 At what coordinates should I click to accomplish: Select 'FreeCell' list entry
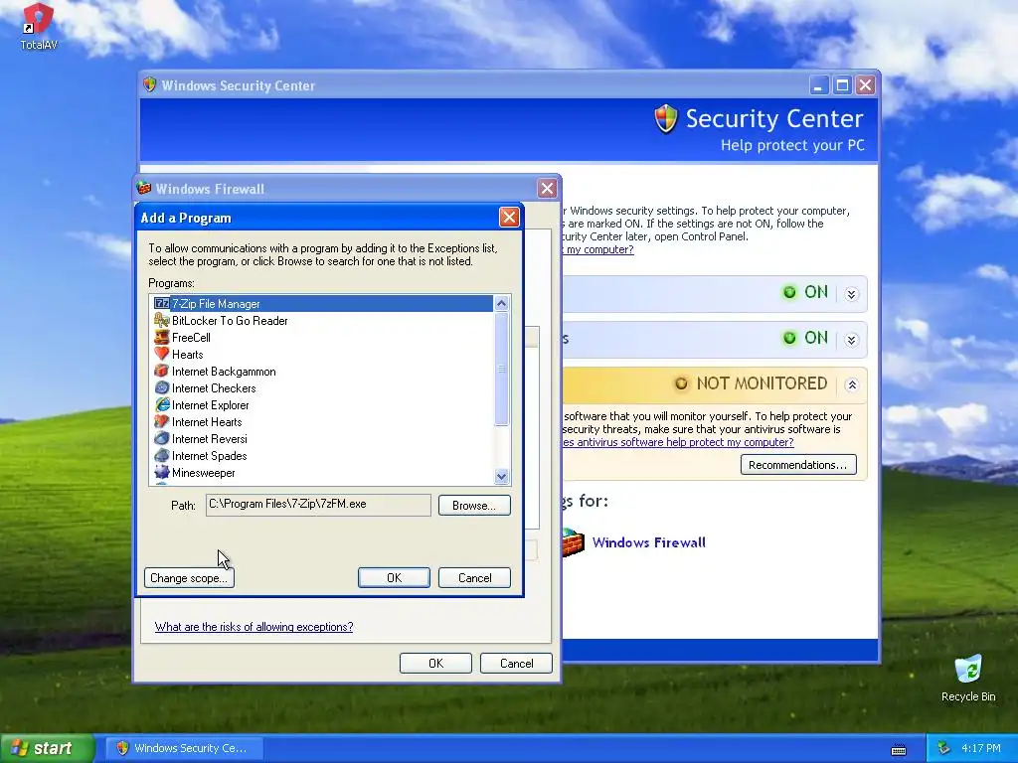click(191, 338)
